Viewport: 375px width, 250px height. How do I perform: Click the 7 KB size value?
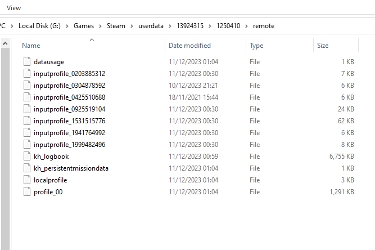pos(347,74)
